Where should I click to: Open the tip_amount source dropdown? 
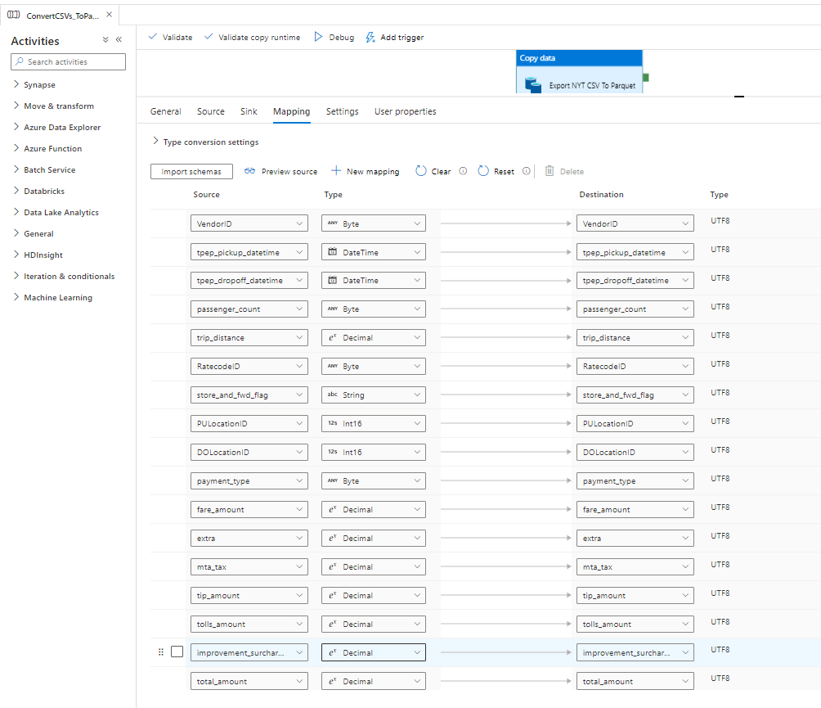pyautogui.click(x=249, y=595)
